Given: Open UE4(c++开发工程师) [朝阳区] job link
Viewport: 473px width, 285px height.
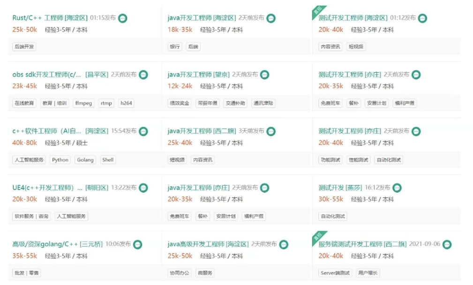Looking at the screenshot, I should tap(60, 187).
